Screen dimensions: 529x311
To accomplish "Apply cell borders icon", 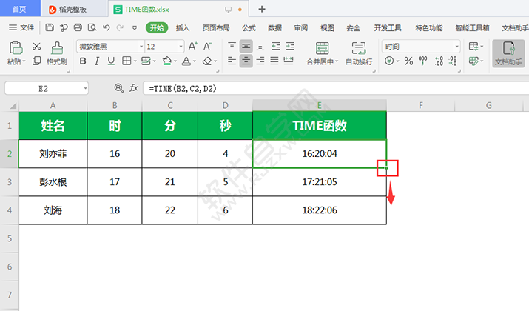I will point(127,61).
